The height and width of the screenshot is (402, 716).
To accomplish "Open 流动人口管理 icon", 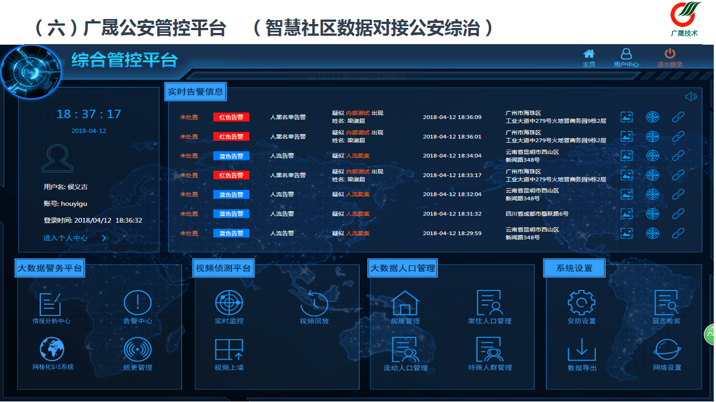I will [405, 350].
